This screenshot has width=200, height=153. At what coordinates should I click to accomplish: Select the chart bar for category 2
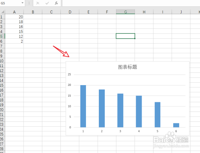(x=102, y=108)
